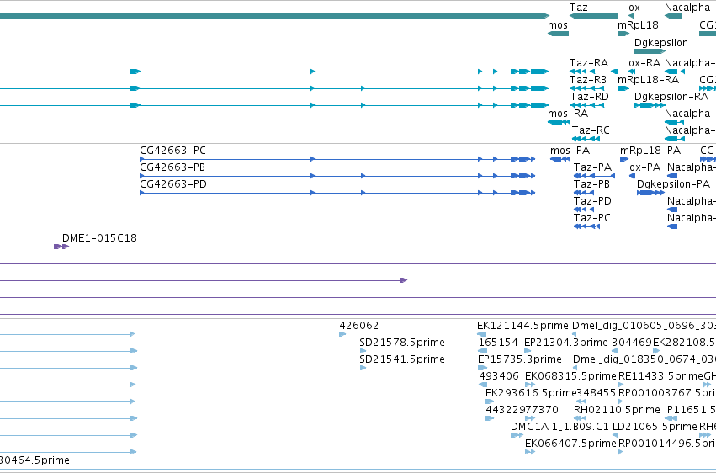Click the Taz-PC protein label
Image resolution: width=716 pixels, height=473 pixels.
click(592, 218)
